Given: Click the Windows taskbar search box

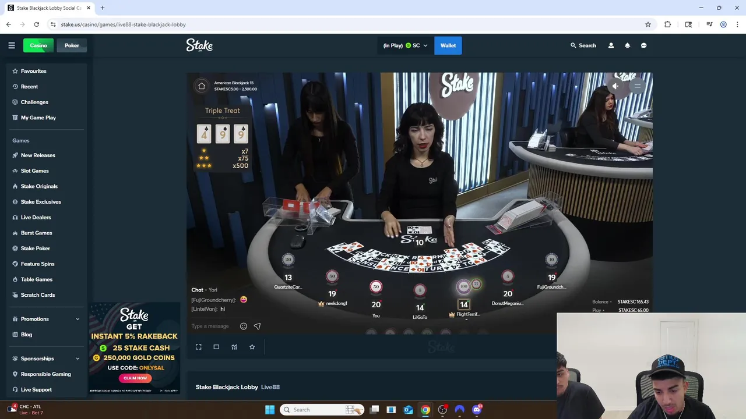Looking at the screenshot, I should click(x=322, y=410).
